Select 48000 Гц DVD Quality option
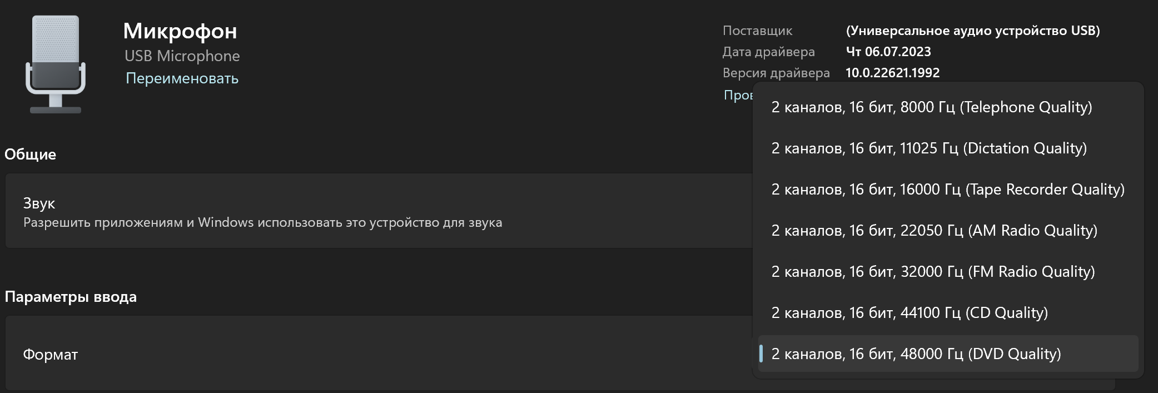Image resolution: width=1158 pixels, height=393 pixels. tap(916, 354)
